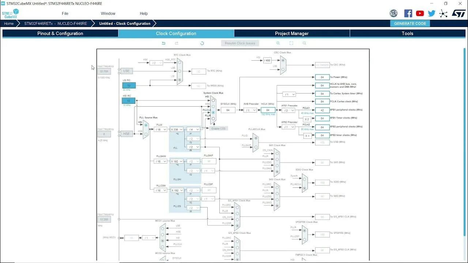Image resolution: width=468 pixels, height=263 pixels.
Task: Open the main PLL X 336 multiplier dropdown
Action: [x=177, y=129]
